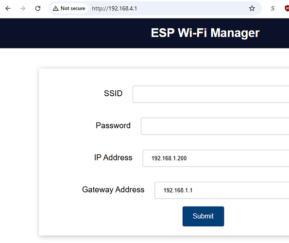The height and width of the screenshot is (243, 289).
Task: Focus the Password input field
Action: 215,126
